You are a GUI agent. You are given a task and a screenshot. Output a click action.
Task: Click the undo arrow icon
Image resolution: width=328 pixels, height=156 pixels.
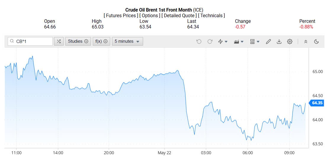tap(199, 42)
